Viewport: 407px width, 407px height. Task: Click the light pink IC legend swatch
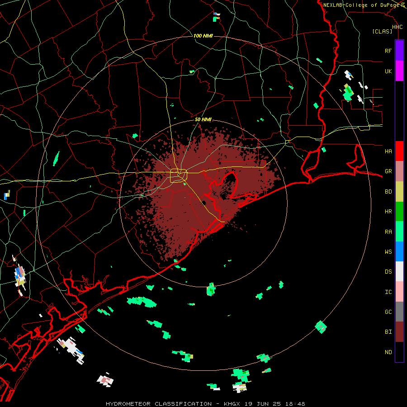pos(399,292)
